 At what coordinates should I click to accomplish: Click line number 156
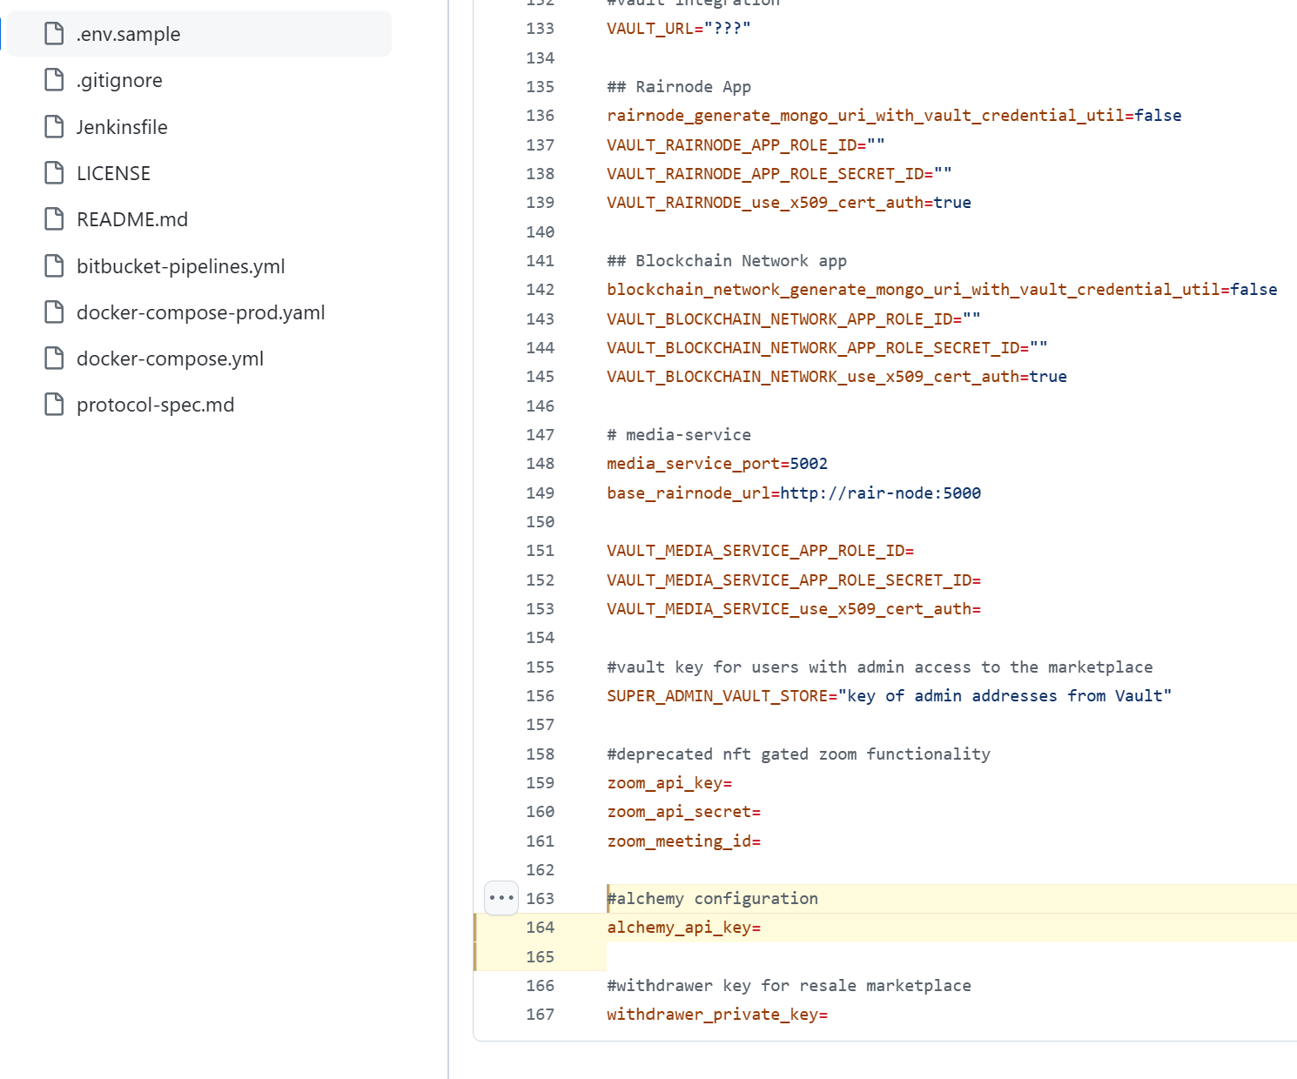coord(540,696)
